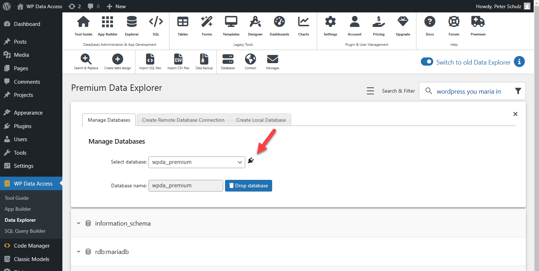Click the Database name field
This screenshot has width=539, height=271.
pos(186,186)
